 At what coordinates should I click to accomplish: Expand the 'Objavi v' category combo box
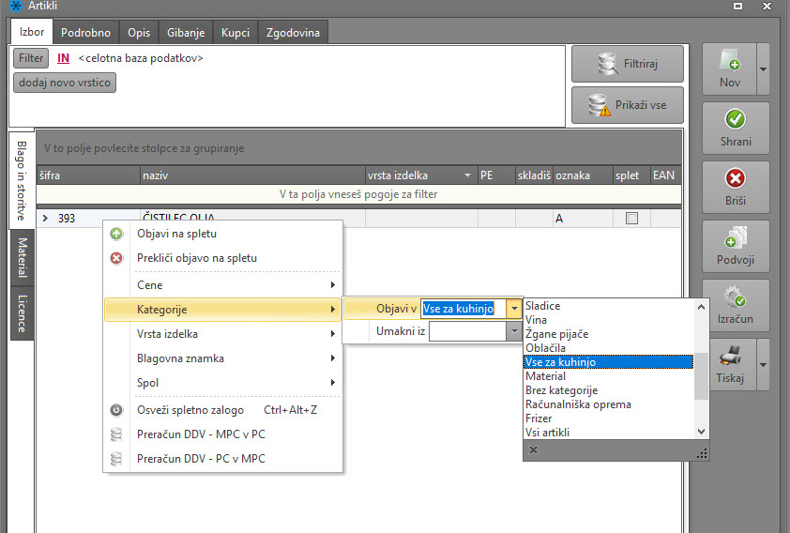pyautogui.click(x=513, y=308)
